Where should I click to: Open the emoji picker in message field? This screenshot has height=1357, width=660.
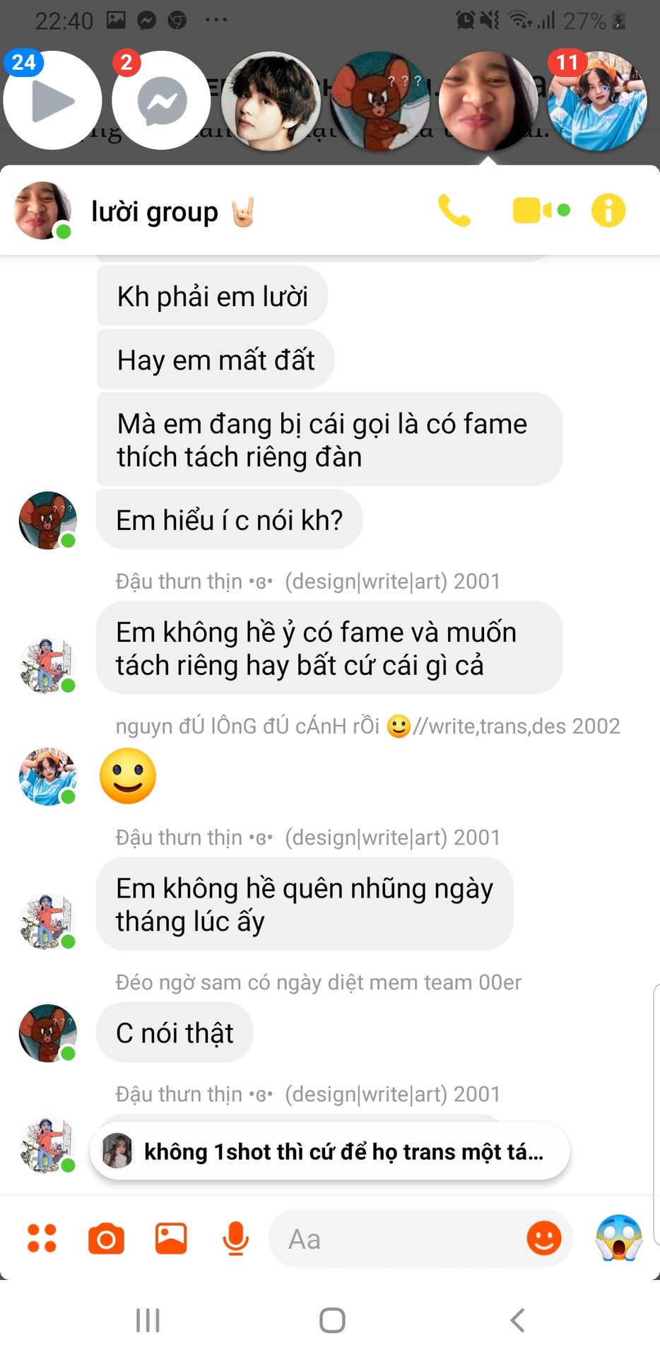pyautogui.click(x=544, y=1238)
